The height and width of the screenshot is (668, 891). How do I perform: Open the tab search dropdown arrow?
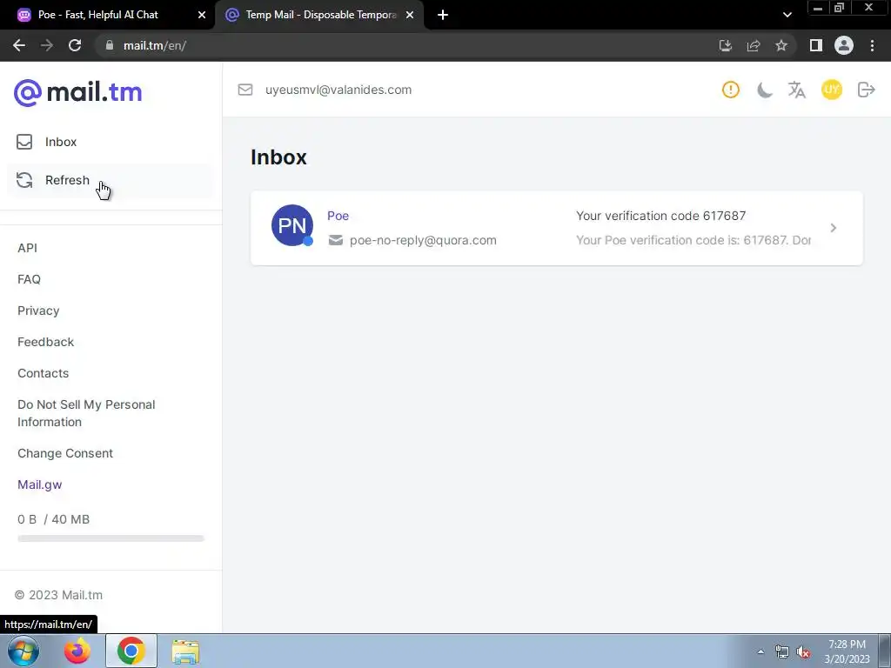pyautogui.click(x=787, y=15)
